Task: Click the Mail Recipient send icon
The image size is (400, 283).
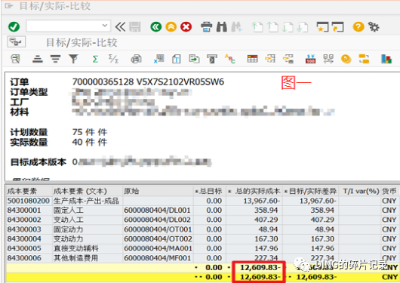Action: [x=212, y=59]
